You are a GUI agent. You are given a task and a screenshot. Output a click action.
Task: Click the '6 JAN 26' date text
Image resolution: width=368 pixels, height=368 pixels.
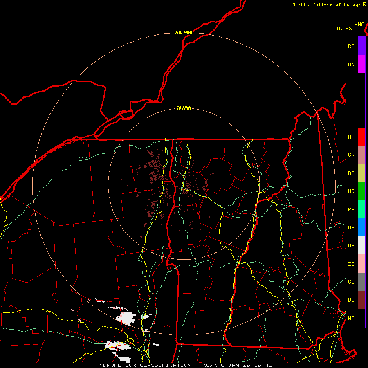pyautogui.click(x=236, y=365)
